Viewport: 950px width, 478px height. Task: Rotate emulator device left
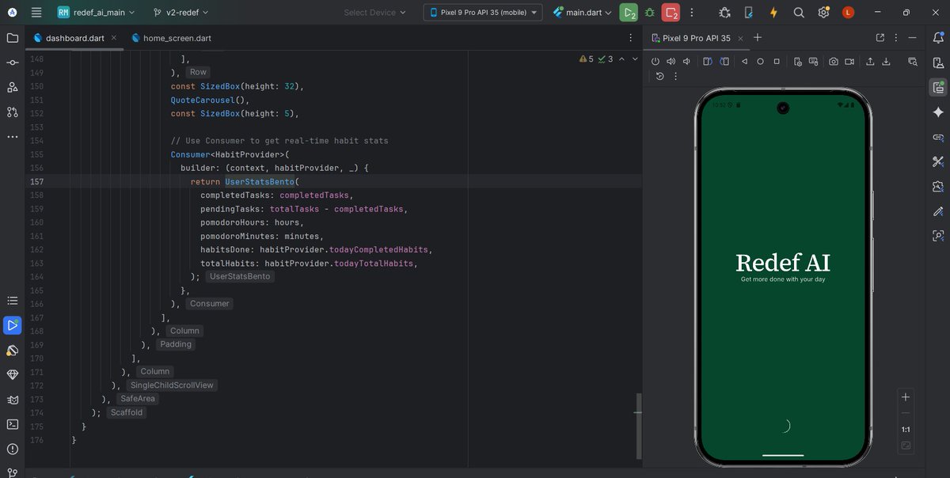coord(708,62)
